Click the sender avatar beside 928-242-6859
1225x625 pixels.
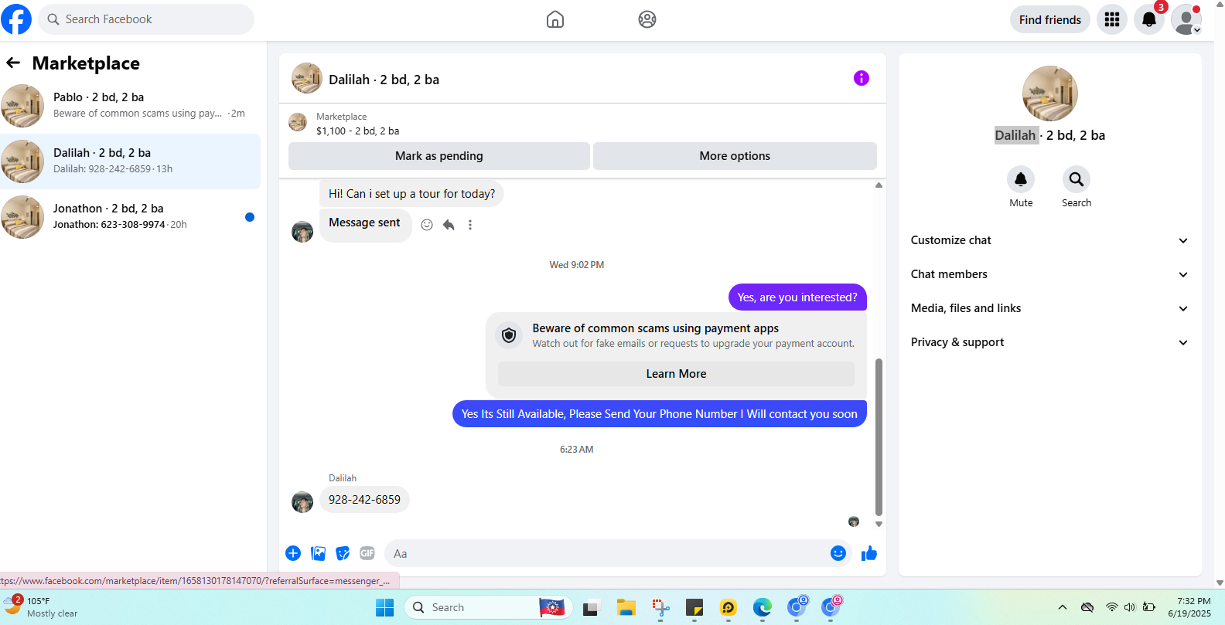pyautogui.click(x=302, y=501)
